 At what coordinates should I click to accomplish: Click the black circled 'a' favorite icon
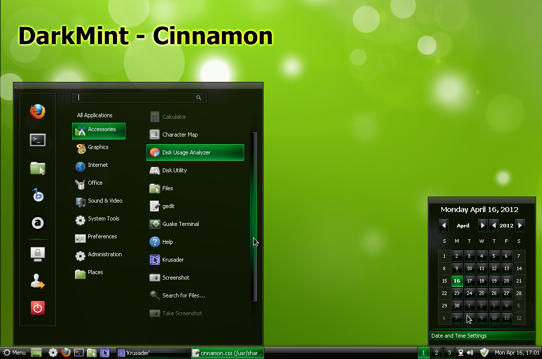[38, 223]
